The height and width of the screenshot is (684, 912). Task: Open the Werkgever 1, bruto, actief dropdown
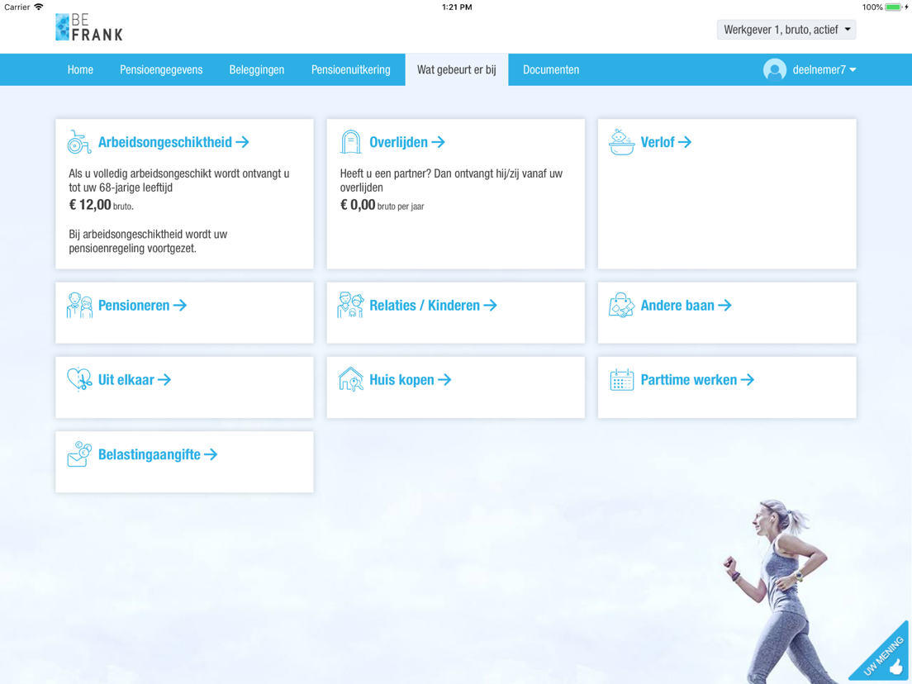[x=786, y=30]
